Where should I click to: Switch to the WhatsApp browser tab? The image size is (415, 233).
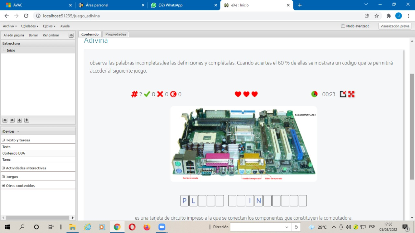point(184,5)
